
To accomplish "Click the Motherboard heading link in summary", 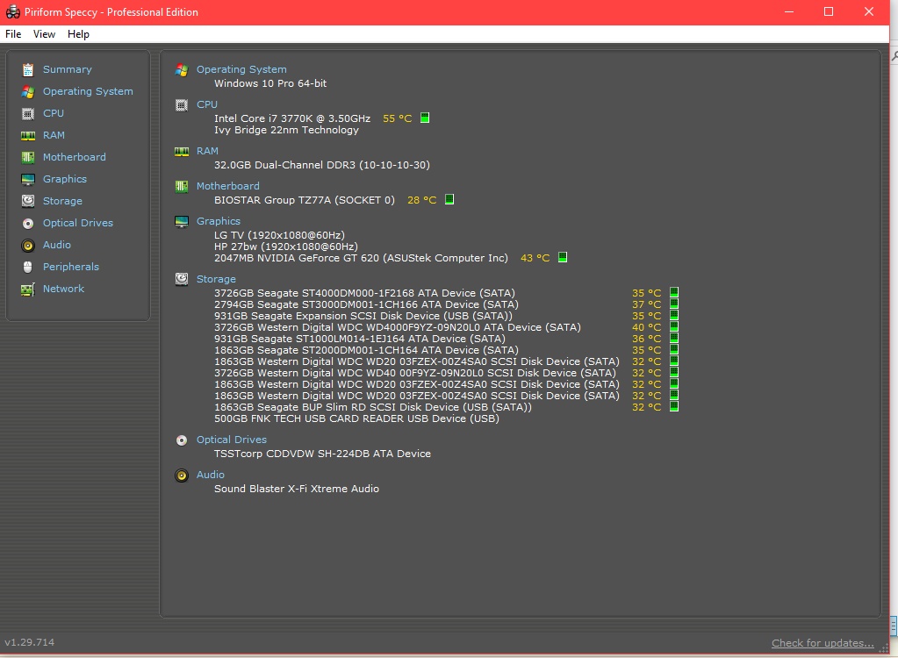I will click(228, 186).
